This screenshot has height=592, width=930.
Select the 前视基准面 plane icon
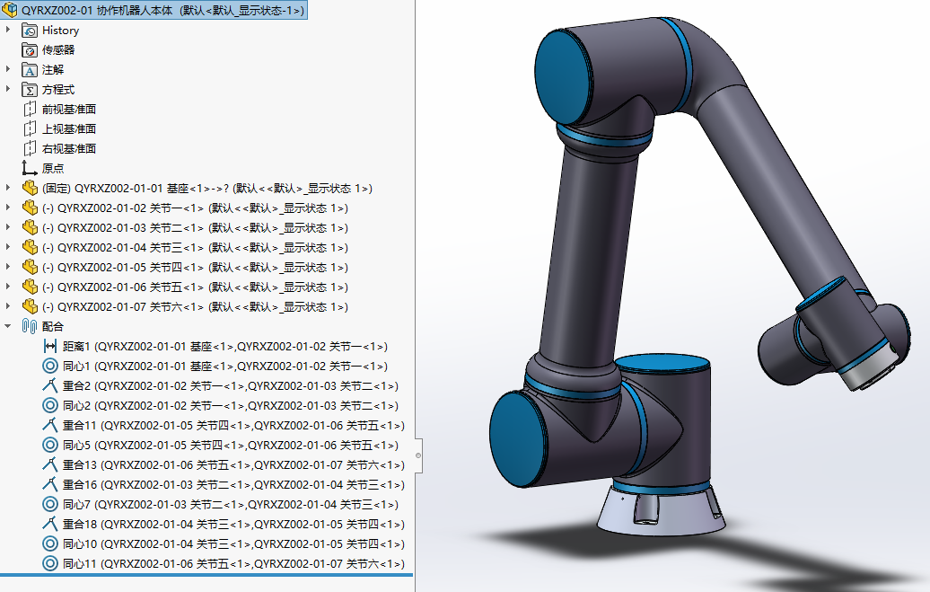(x=30, y=110)
